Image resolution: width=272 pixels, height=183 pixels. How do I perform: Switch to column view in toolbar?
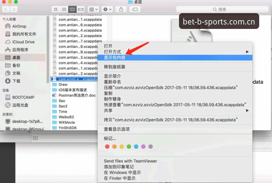[x=72, y=10]
